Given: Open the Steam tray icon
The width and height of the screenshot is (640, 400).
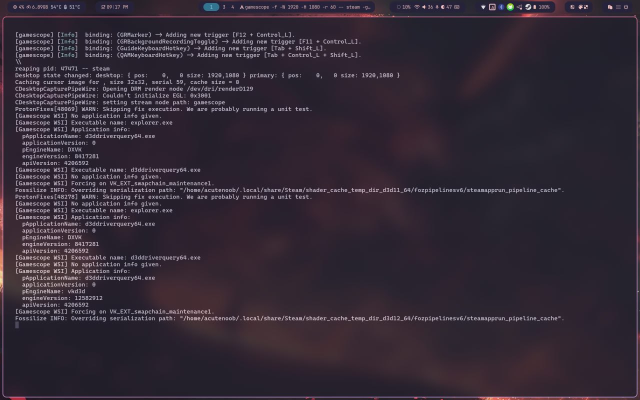Looking at the screenshot, I should point(527,7).
